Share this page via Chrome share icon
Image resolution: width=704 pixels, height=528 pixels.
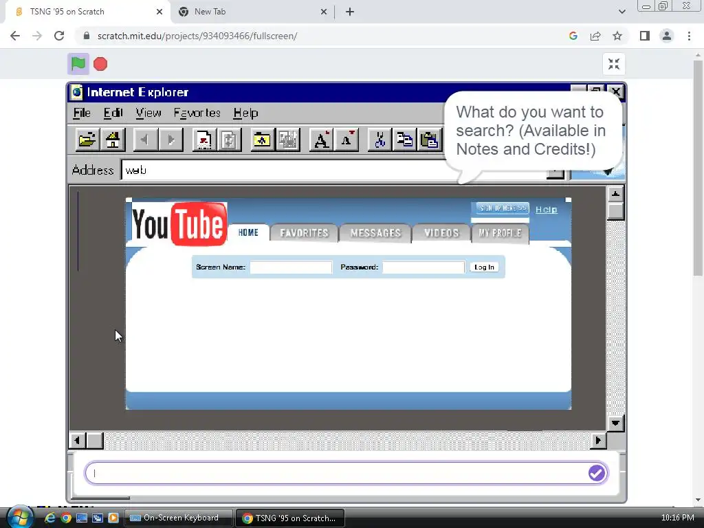pos(595,36)
